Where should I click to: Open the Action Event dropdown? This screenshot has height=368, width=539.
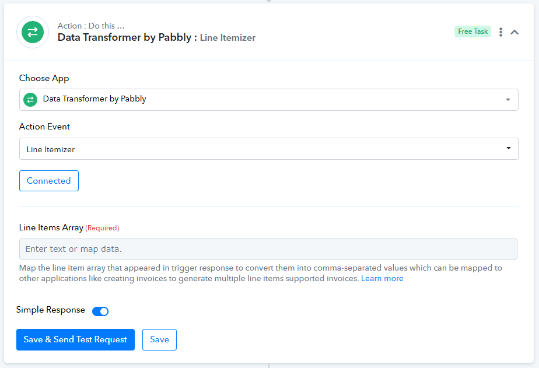point(269,149)
